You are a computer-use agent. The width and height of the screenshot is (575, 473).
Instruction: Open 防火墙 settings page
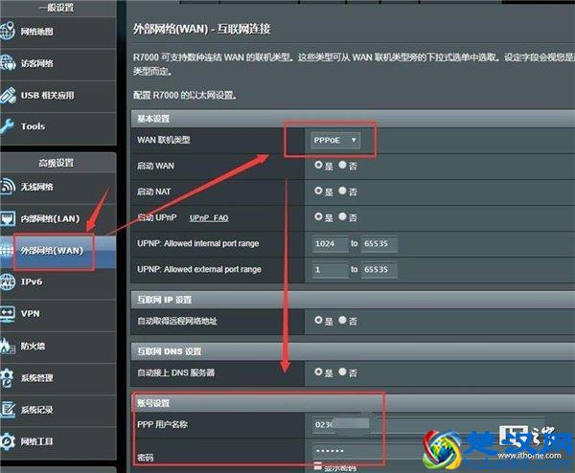58,347
